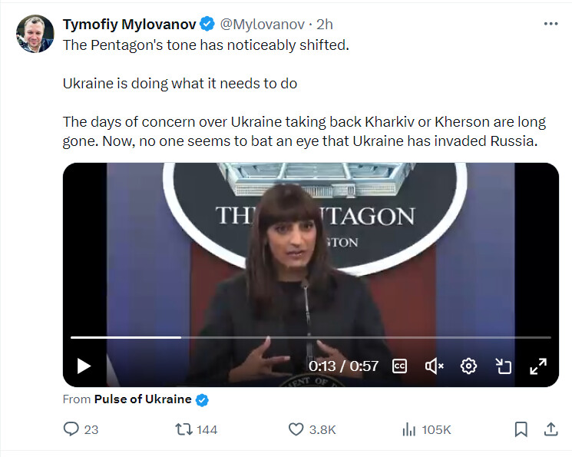The height and width of the screenshot is (457, 572).
Task: Click the Tymofiy Mylovanov display name
Action: (x=129, y=25)
